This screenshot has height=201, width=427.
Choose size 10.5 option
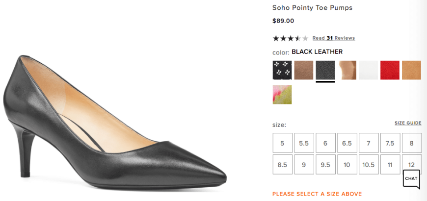pyautogui.click(x=369, y=165)
